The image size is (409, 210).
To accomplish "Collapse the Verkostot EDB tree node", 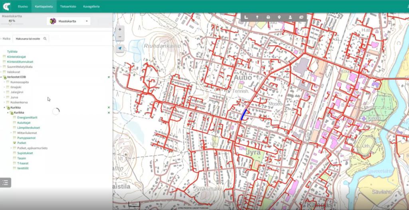I will (x=2, y=77).
